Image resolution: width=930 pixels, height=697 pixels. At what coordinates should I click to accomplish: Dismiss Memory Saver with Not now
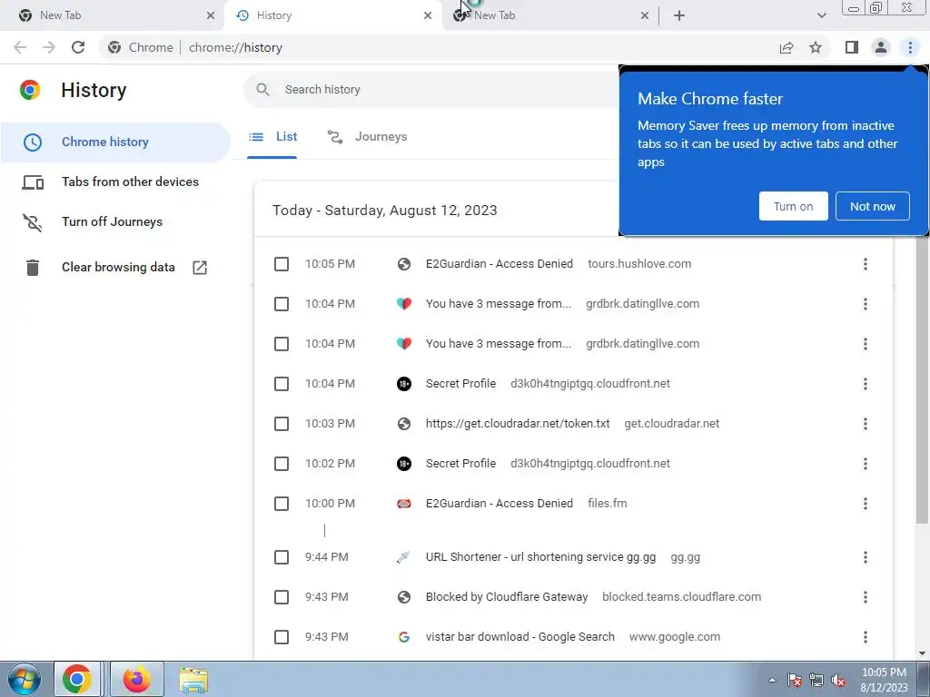[x=873, y=206]
